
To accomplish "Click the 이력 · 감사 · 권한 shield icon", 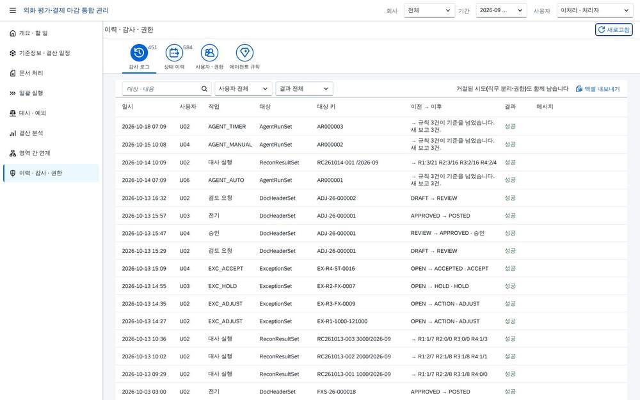I will click(13, 173).
